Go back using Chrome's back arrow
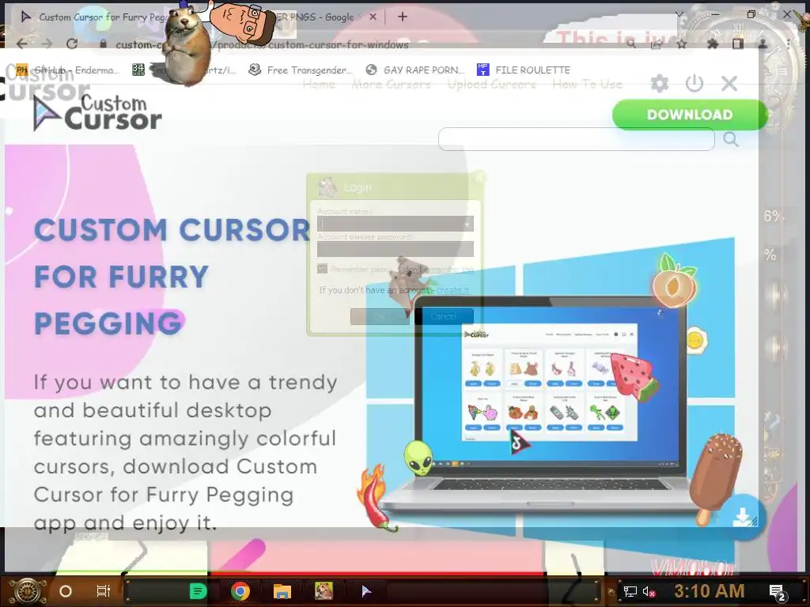810x607 pixels. coord(21,44)
